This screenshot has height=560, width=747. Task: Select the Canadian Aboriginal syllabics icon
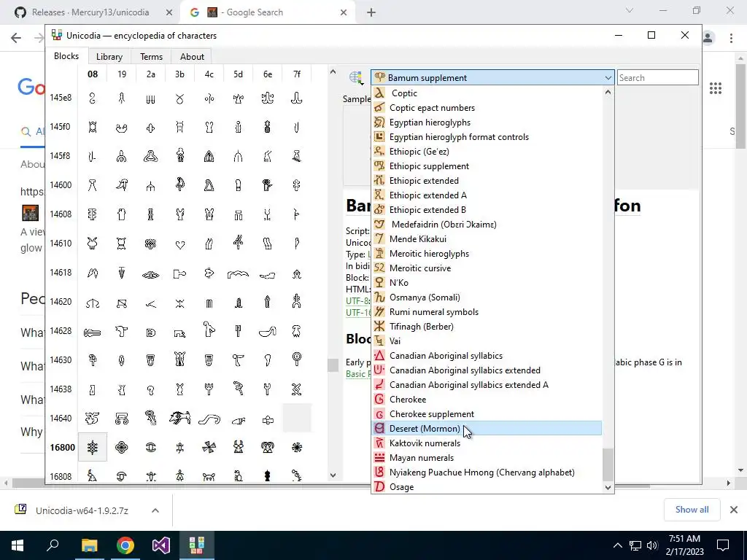pos(379,356)
